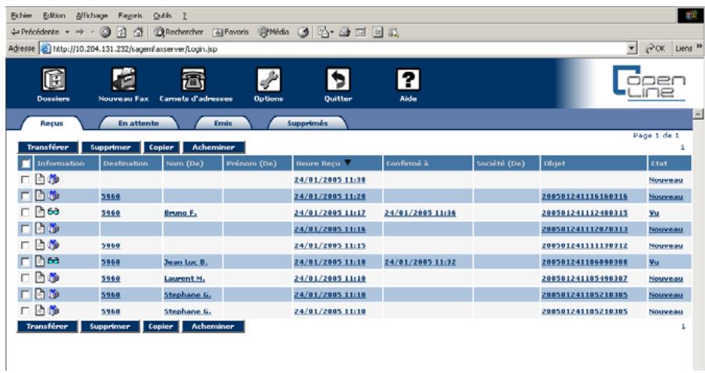Open the Bruno F. sender link
705x373 pixels.
pos(180,213)
